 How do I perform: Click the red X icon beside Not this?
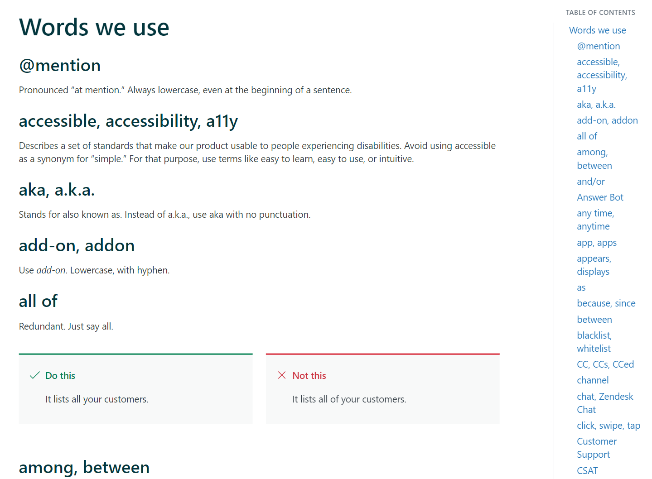(x=282, y=375)
